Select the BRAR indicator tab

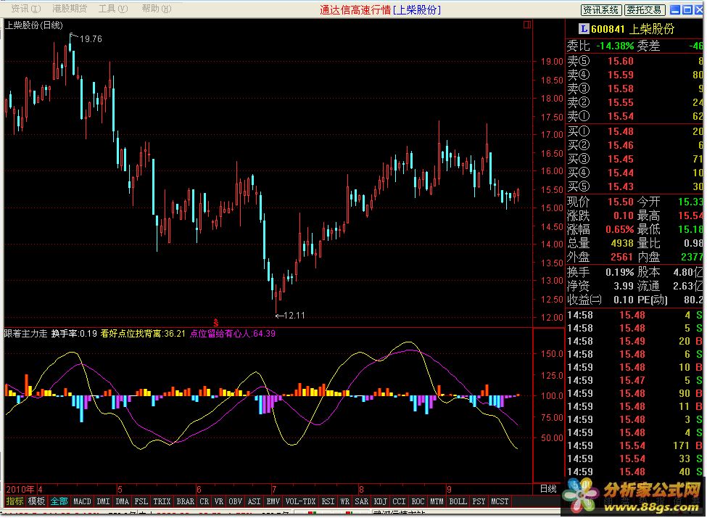(186, 501)
